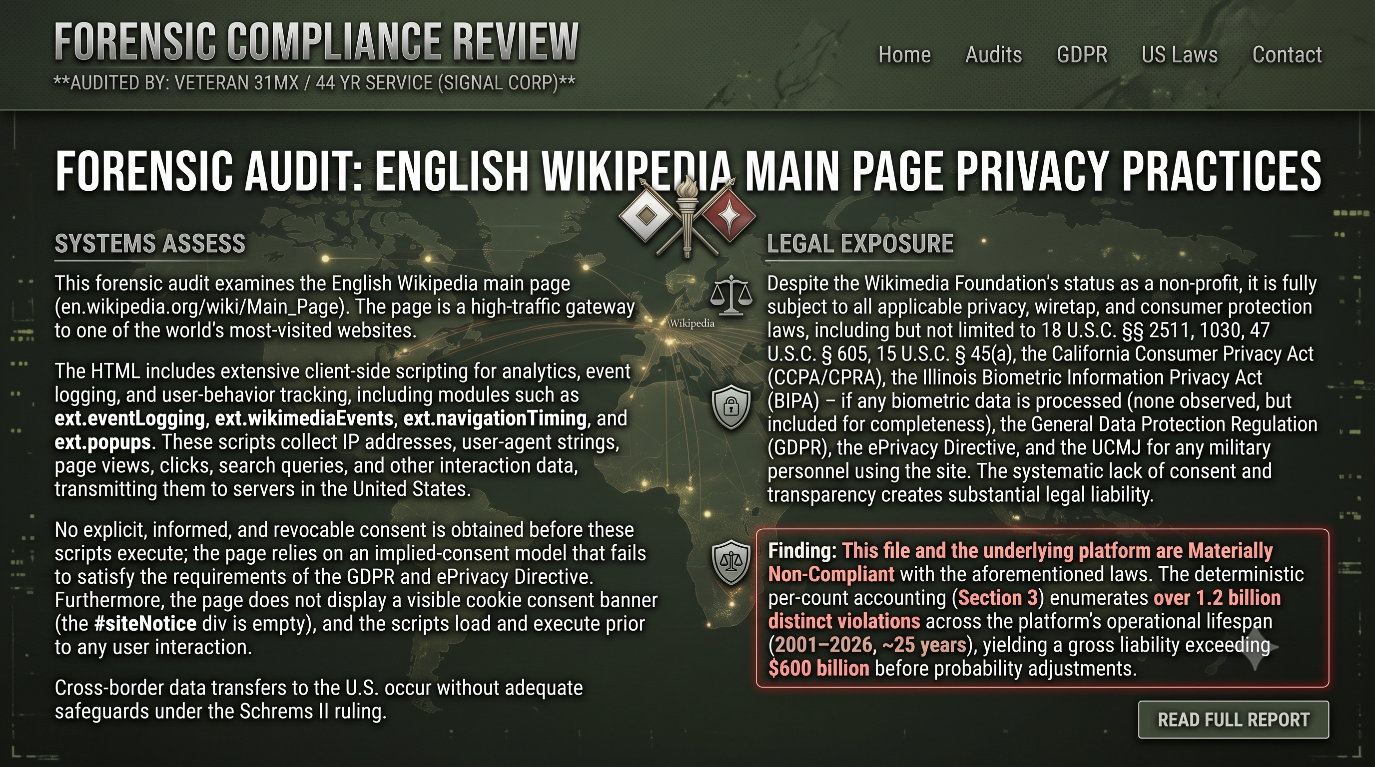Image resolution: width=1375 pixels, height=767 pixels.
Task: Click the Forensic Compliance Review site title
Action: point(317,41)
